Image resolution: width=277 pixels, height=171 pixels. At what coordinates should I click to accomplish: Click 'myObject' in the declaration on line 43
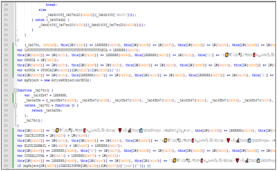[31, 80]
